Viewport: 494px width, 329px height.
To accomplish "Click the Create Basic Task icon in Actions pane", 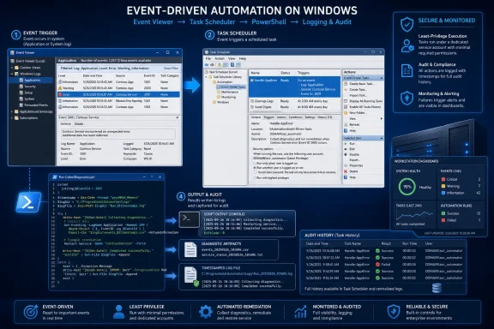I will [x=346, y=84].
